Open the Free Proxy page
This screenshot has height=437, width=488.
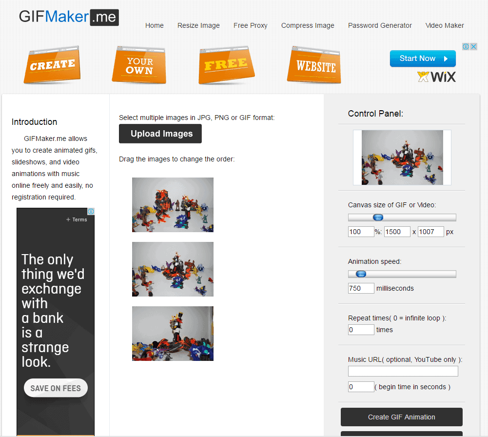pos(251,25)
